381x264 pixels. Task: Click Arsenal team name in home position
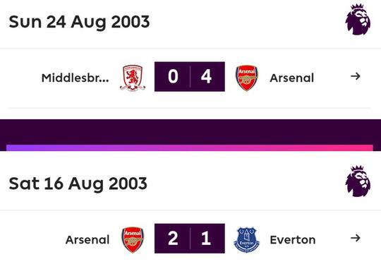pyautogui.click(x=87, y=240)
